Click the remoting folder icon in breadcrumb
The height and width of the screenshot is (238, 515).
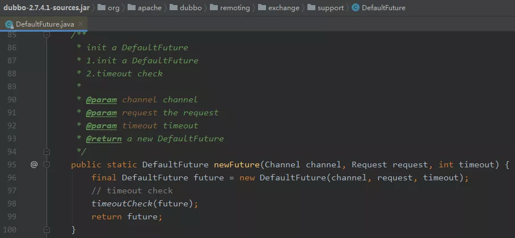click(x=214, y=7)
